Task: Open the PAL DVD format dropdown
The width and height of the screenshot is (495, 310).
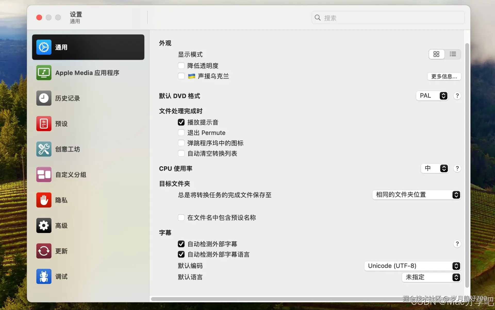Action: point(432,96)
